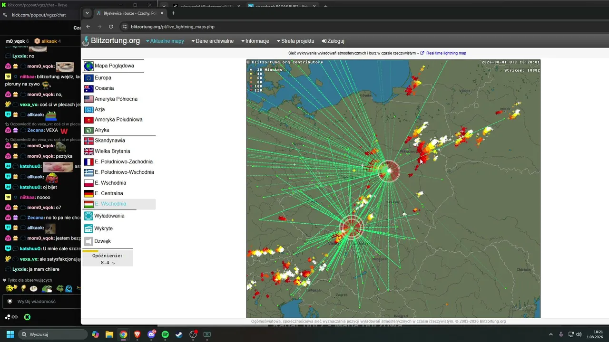Image resolution: width=609 pixels, height=342 pixels.
Task: Open the Windows Start menu
Action: point(10,334)
